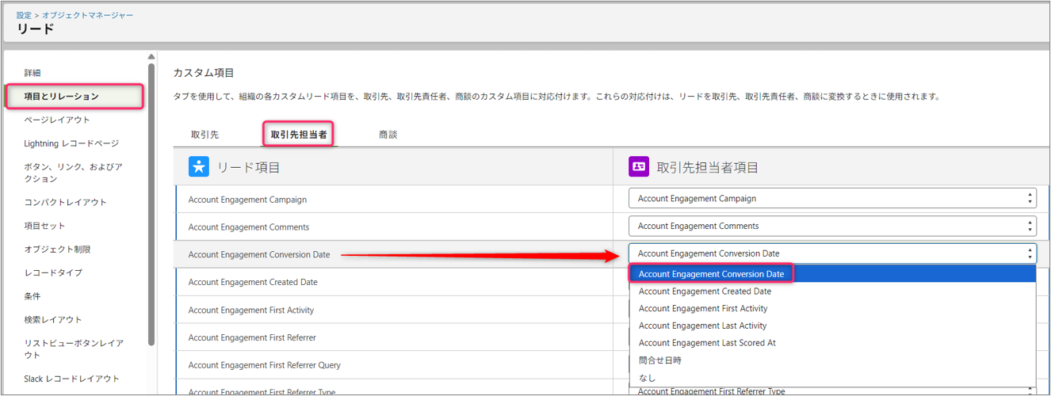Viewport: 1051px width, 396px height.
Task: Switch to the 取引先 tab
Action: (205, 135)
